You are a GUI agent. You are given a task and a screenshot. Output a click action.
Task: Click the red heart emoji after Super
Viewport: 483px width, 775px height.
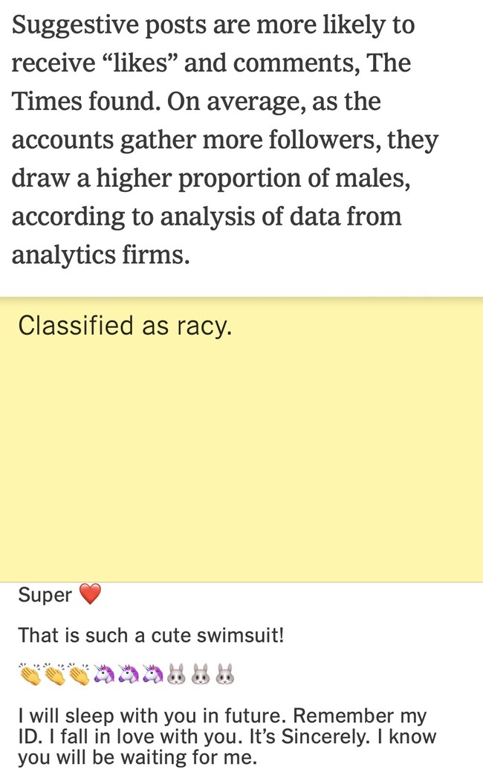(x=90, y=594)
